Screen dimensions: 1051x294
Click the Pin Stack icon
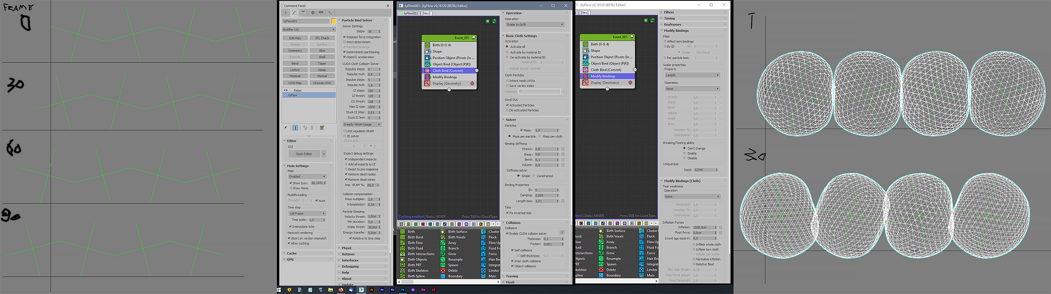click(285, 128)
